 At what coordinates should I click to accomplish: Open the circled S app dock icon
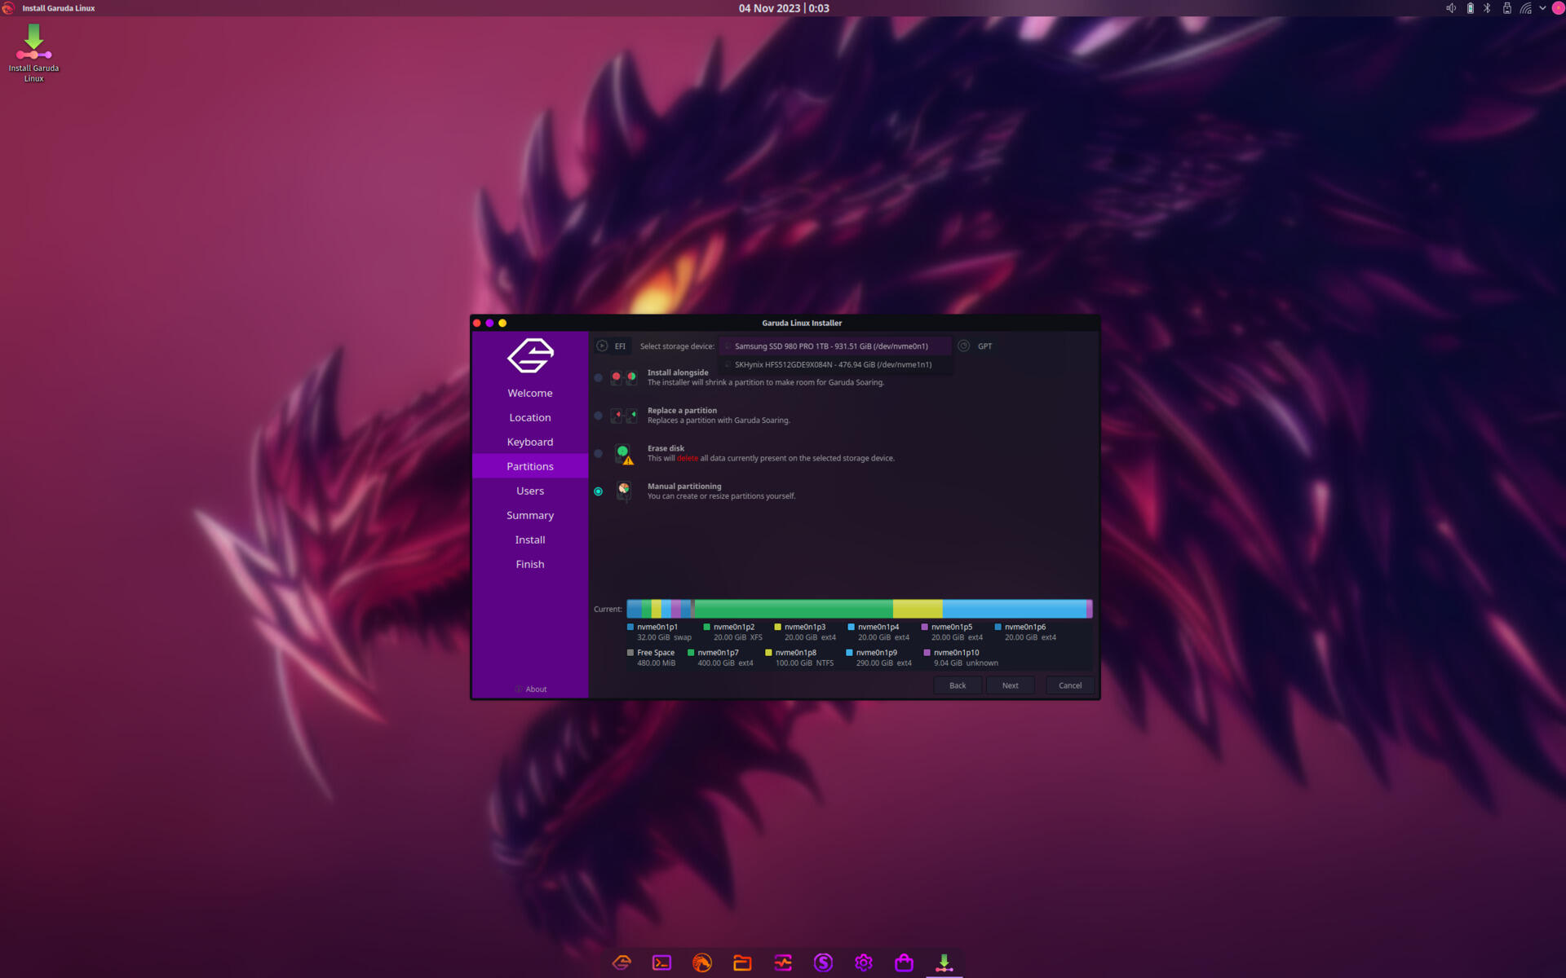point(823,963)
